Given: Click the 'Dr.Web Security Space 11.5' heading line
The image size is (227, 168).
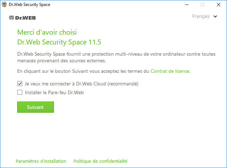Looking at the screenshot, I should (59, 42).
